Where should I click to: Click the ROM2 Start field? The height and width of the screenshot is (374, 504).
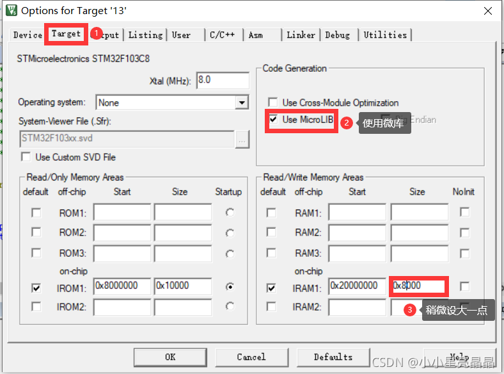(x=122, y=233)
